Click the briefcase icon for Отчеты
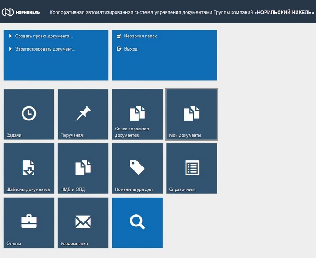 coord(29,221)
